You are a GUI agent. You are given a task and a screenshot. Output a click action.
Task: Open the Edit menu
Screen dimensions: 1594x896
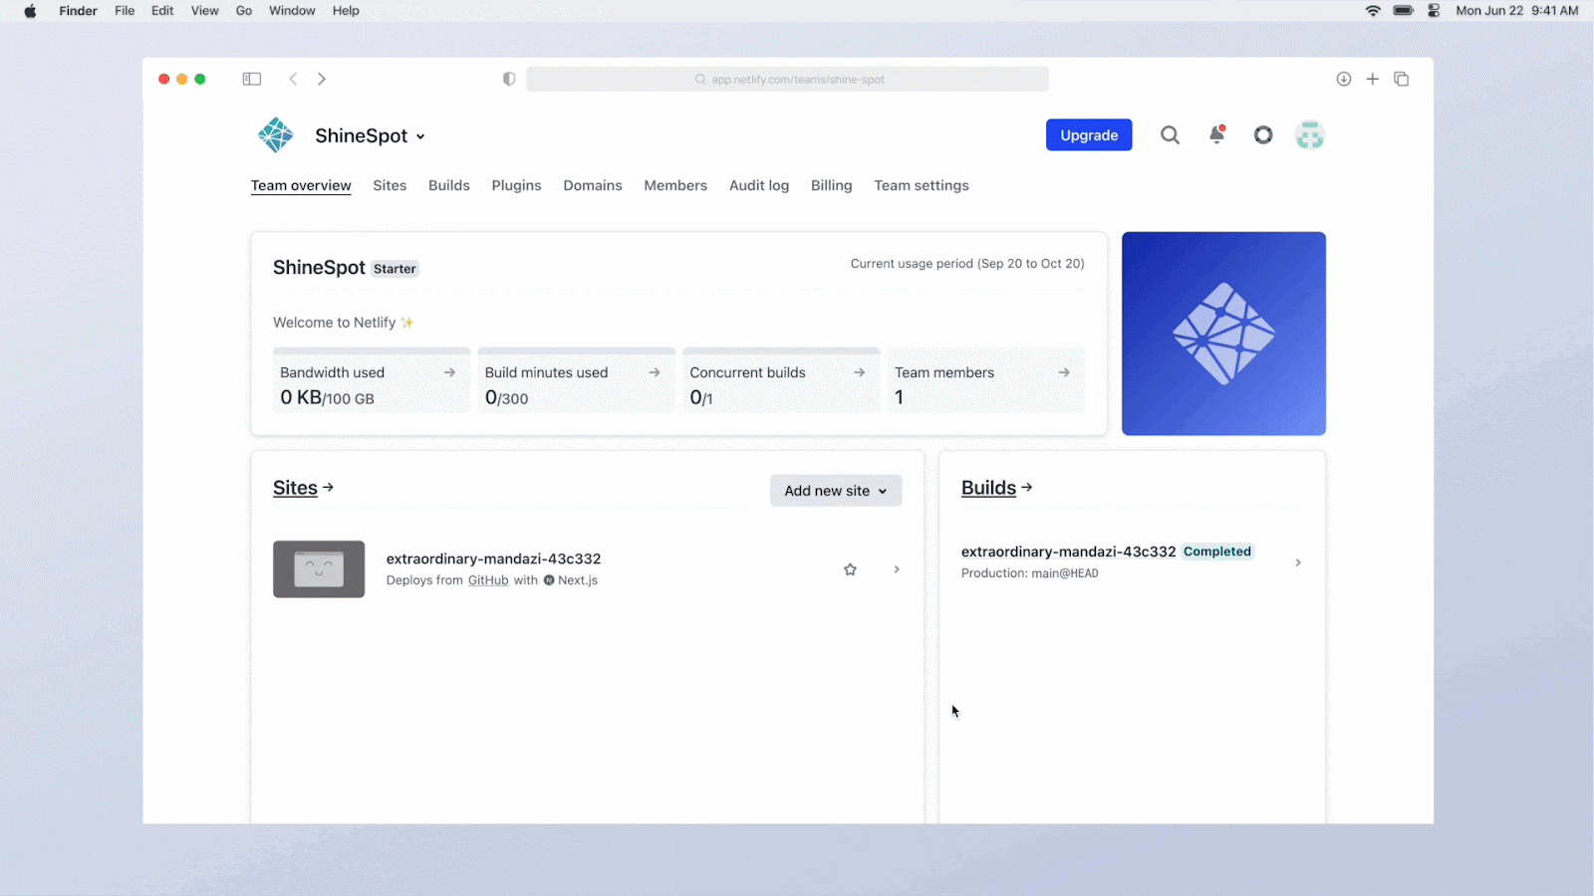162,11
